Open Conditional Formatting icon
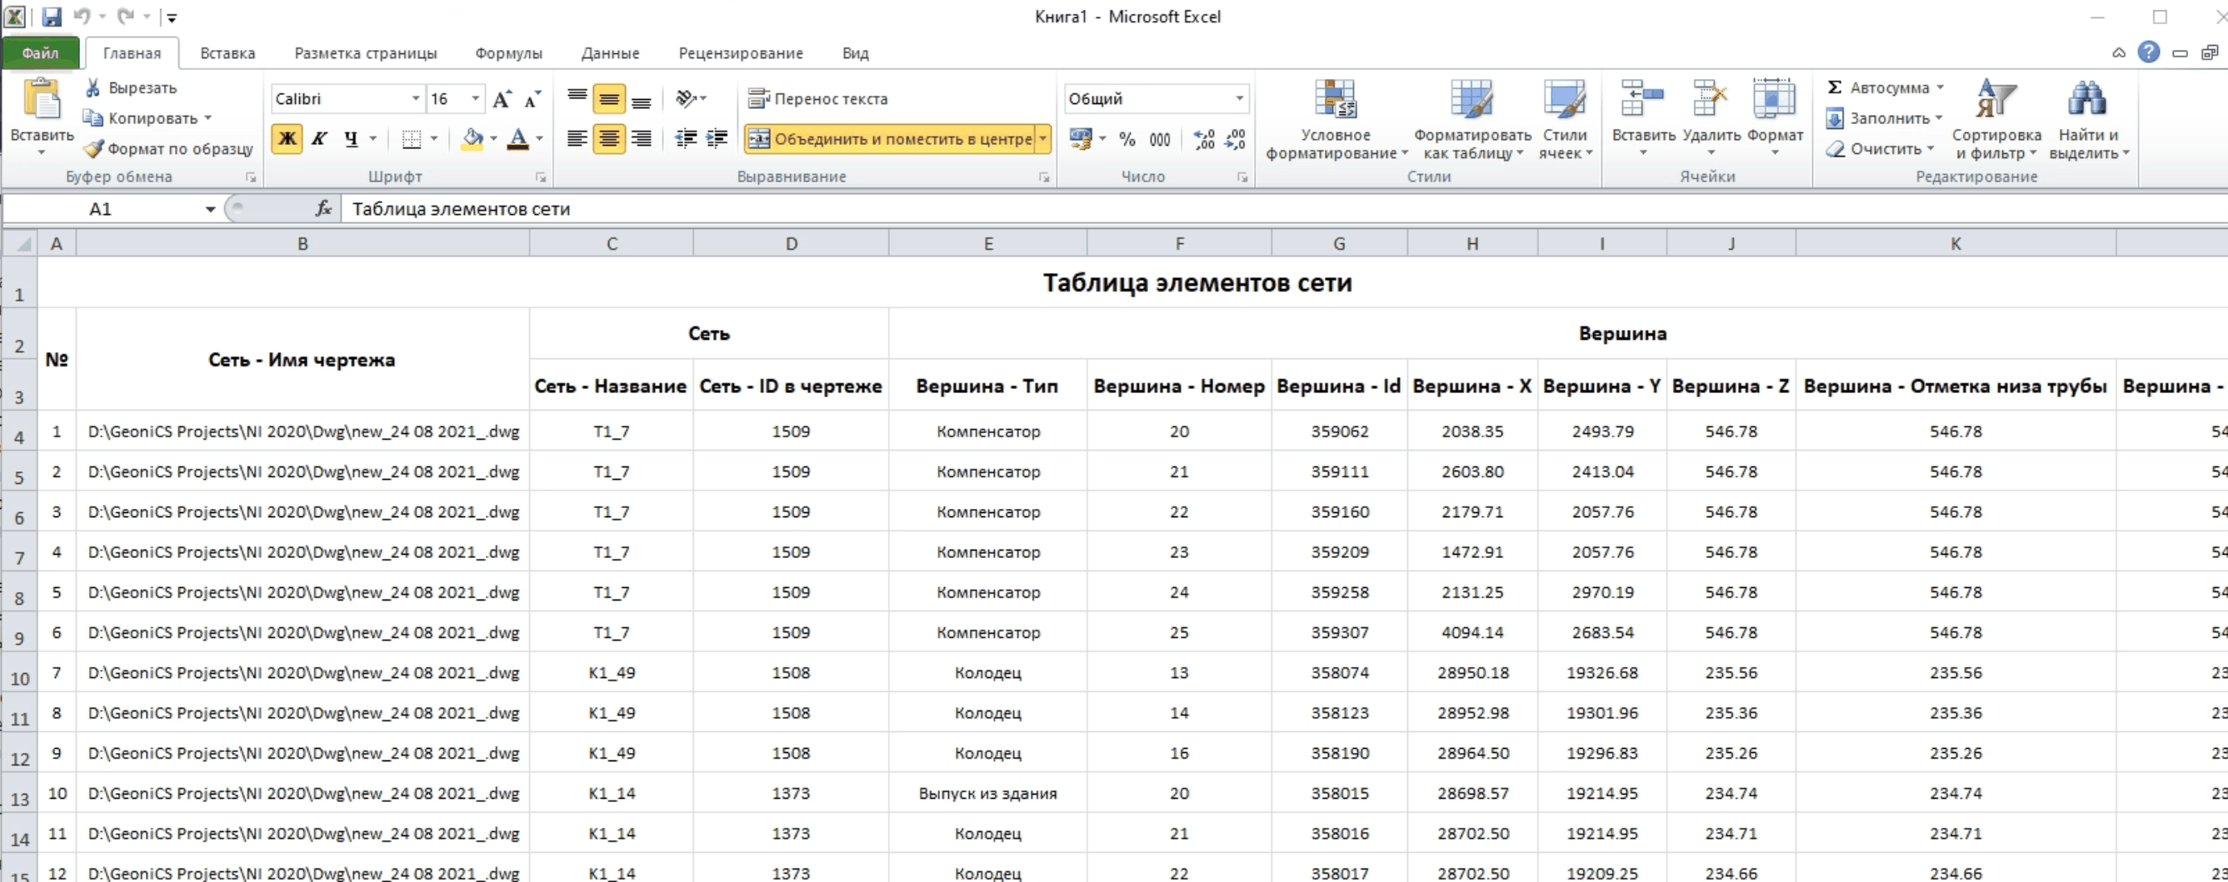The image size is (2228, 882). (1336, 100)
